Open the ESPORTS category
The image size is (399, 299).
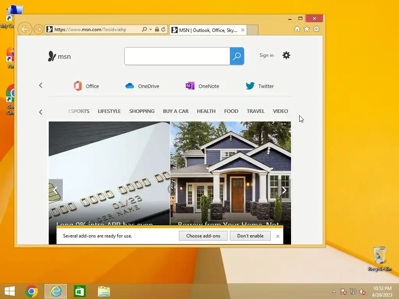point(79,111)
